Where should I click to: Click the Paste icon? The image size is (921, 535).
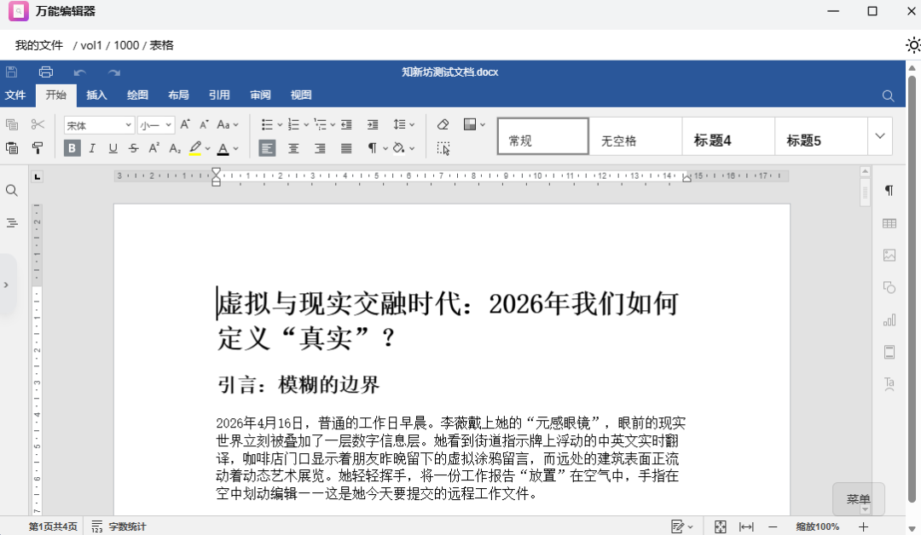pos(12,148)
